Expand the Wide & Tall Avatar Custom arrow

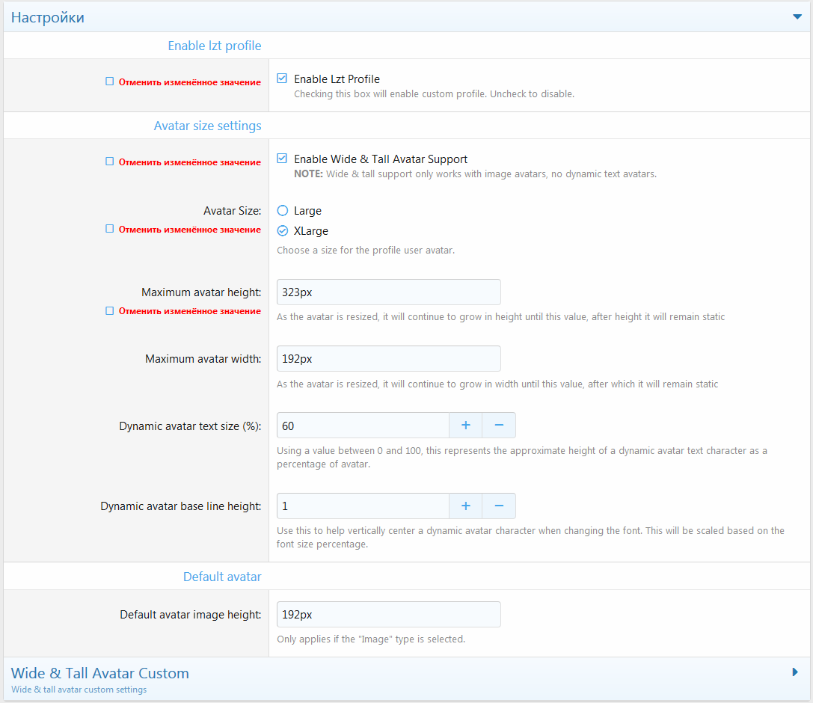coord(795,672)
